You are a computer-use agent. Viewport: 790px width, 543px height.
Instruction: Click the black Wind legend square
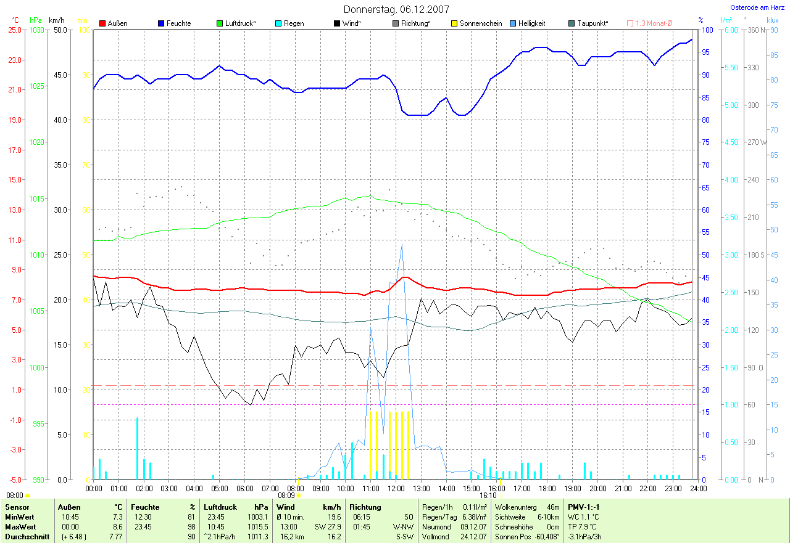pyautogui.click(x=337, y=23)
